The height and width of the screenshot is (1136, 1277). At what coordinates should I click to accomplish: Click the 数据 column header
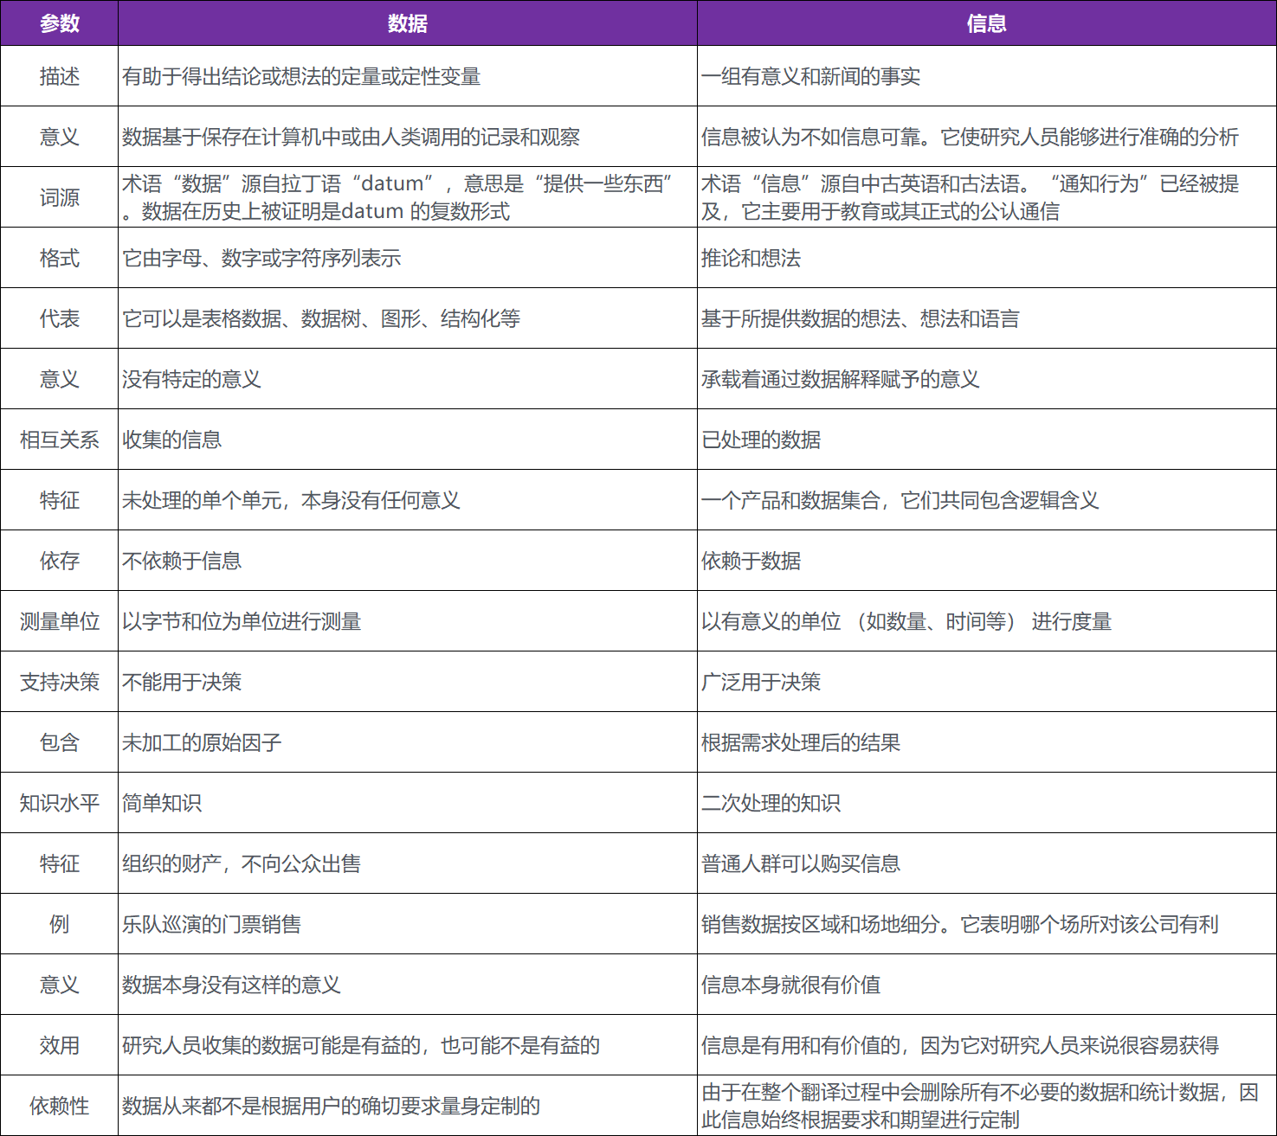point(407,23)
